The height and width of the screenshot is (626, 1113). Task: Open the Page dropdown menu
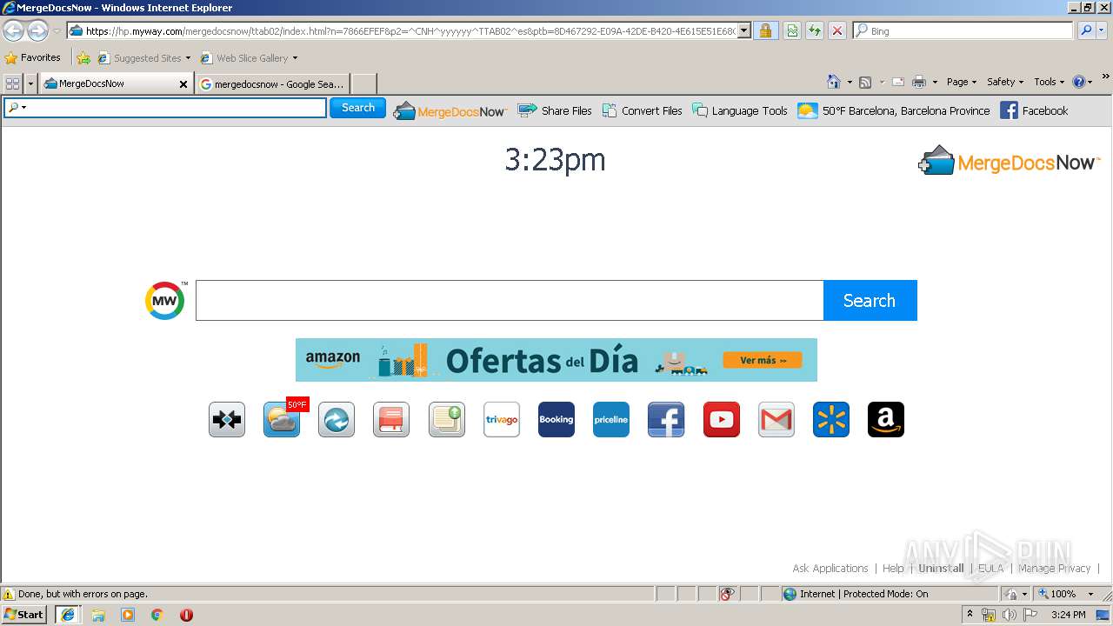pos(962,82)
